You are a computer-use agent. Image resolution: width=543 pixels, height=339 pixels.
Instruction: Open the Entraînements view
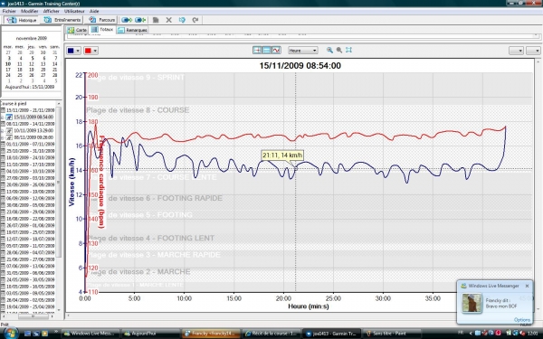62,20
